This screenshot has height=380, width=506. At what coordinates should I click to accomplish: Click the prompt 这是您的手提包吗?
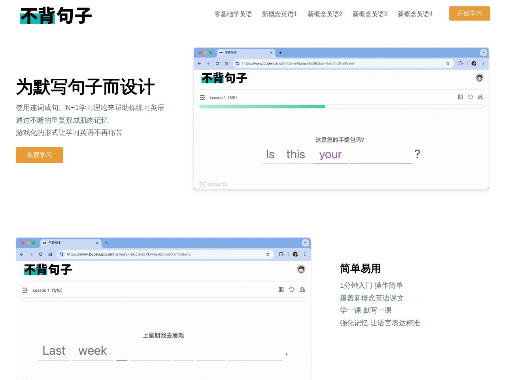pos(340,140)
